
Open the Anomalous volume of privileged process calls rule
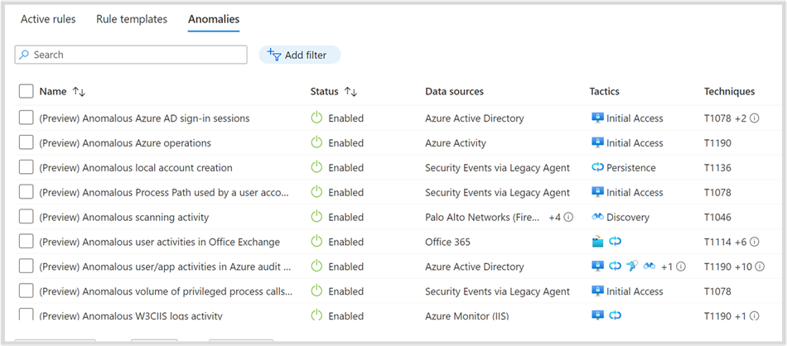pyautogui.click(x=167, y=291)
